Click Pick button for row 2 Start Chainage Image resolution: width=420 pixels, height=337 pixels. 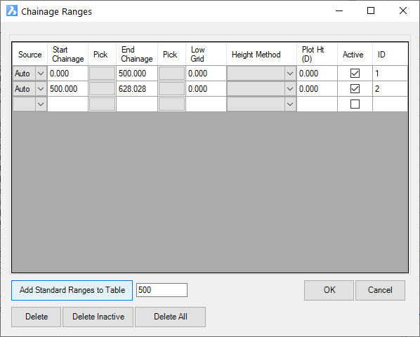point(102,89)
